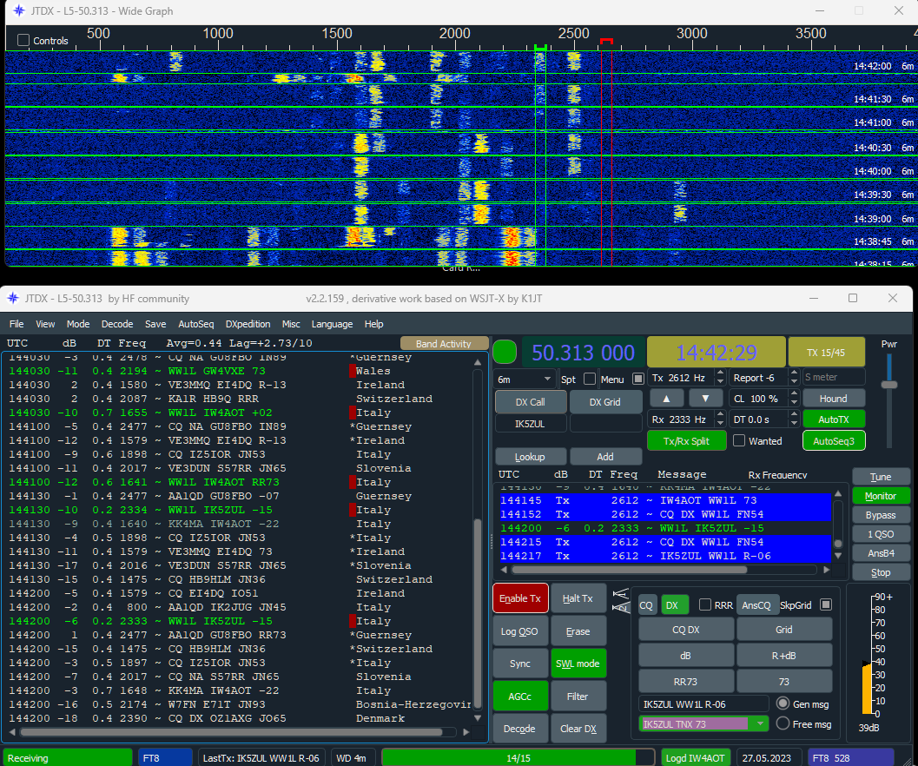Image resolution: width=918 pixels, height=766 pixels.
Task: Click the Tune button
Action: click(x=881, y=477)
